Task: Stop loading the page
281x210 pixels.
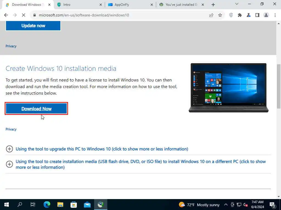Action: click(24, 15)
